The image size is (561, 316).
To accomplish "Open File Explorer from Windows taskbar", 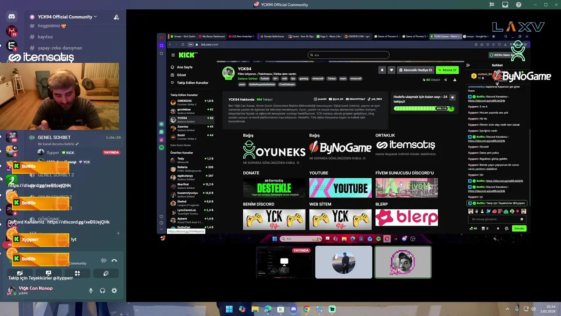I will [255, 309].
